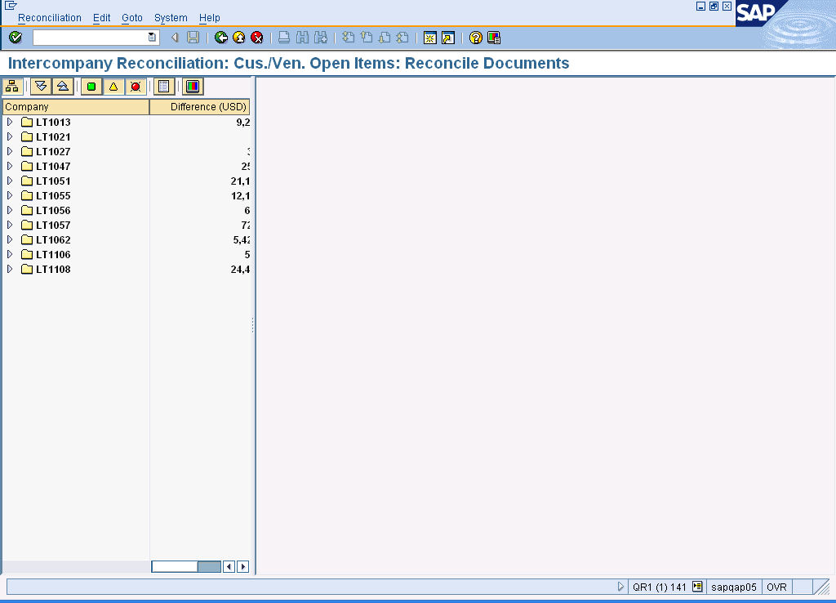Jump to last page icon
This screenshot has width=836, height=603.
pyautogui.click(x=402, y=38)
